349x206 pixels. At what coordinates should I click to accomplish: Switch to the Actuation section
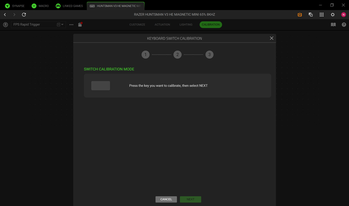coord(162,25)
